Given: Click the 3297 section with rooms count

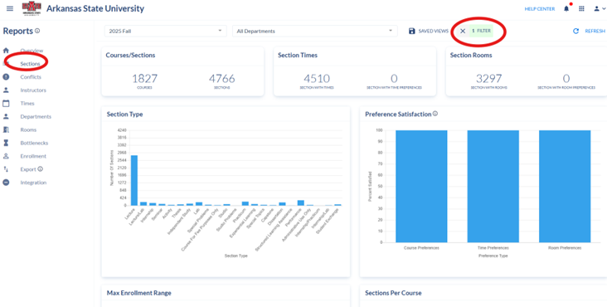Looking at the screenshot, I should tap(489, 79).
